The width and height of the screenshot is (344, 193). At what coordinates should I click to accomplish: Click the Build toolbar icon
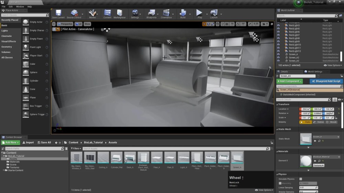(183, 14)
